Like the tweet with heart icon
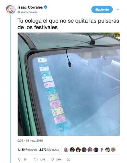The height and width of the screenshot is (163, 127). point(52,159)
